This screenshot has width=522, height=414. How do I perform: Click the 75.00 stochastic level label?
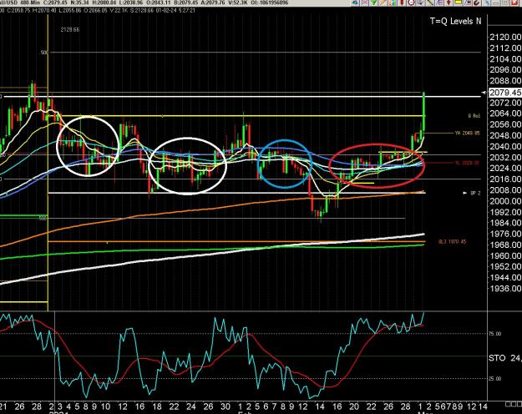click(494, 334)
